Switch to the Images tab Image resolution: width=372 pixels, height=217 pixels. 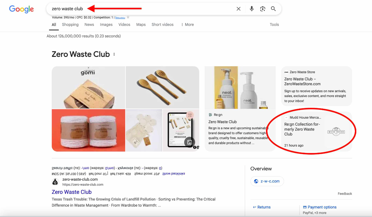coord(106,25)
